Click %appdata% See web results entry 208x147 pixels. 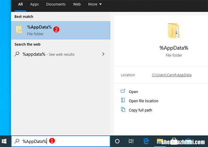coord(61,54)
